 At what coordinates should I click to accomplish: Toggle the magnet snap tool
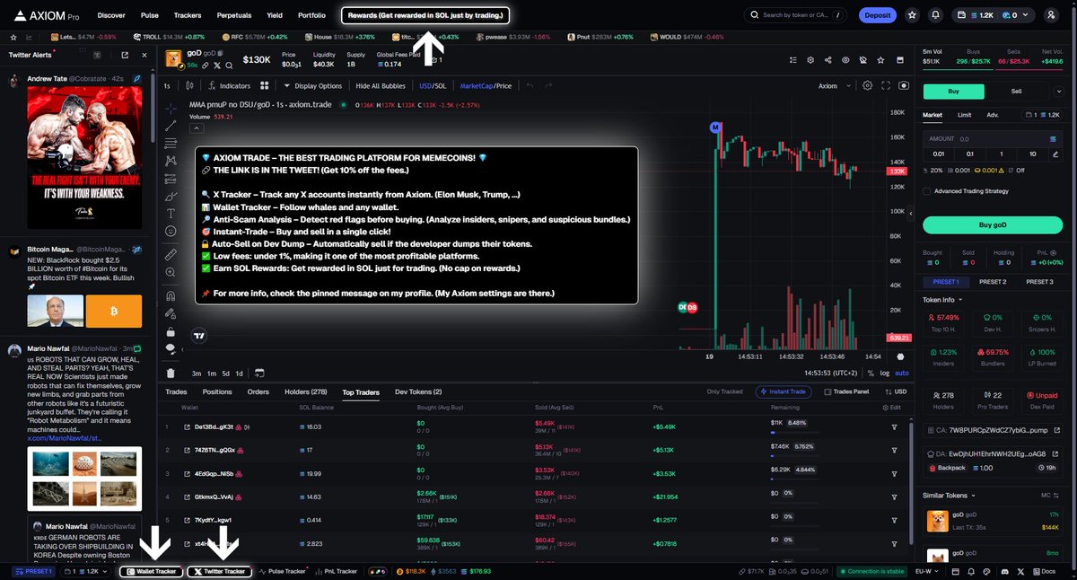[171, 295]
